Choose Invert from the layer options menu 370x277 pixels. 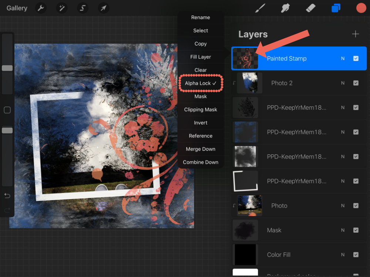(201, 123)
